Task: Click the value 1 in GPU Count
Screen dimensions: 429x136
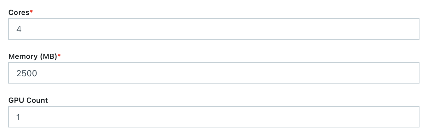Action: (x=18, y=117)
